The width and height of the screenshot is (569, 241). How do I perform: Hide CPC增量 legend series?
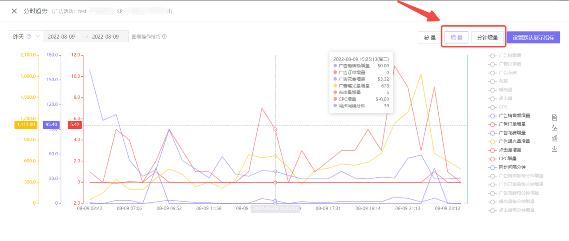click(502, 158)
